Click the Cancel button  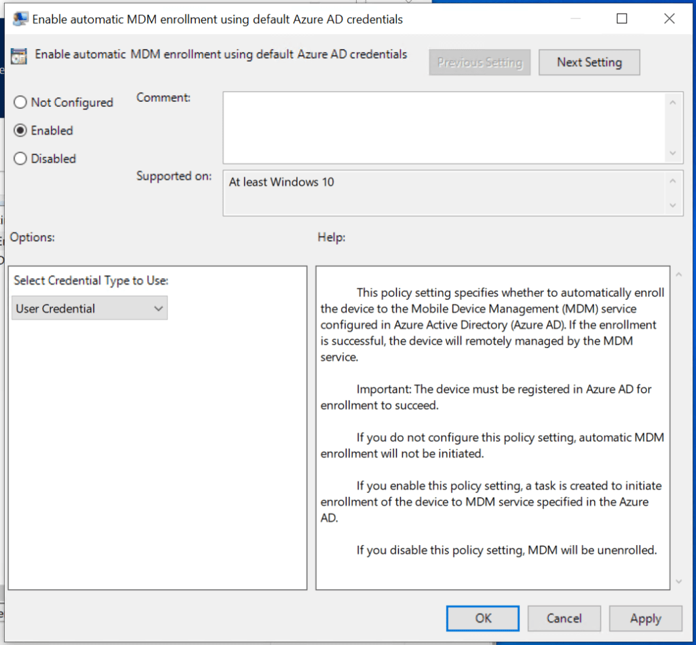pos(564,618)
